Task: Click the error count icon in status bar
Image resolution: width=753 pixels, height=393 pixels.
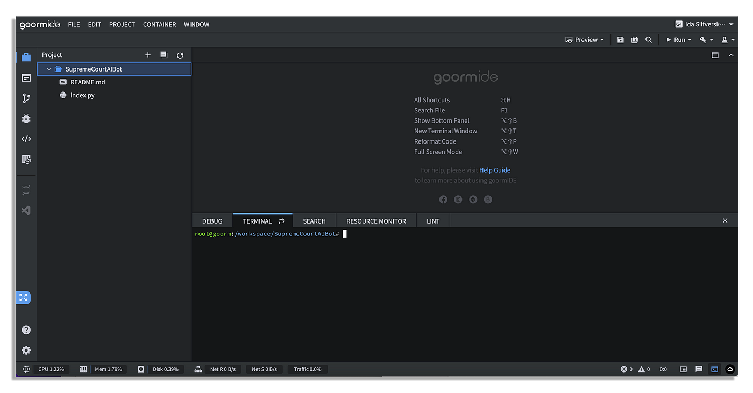Action: pos(624,369)
